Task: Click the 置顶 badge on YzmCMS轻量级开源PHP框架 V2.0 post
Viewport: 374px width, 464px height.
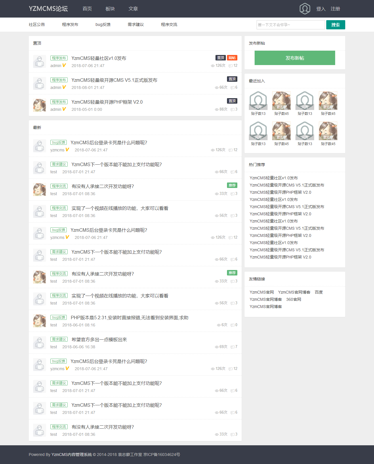Action: 232,101
